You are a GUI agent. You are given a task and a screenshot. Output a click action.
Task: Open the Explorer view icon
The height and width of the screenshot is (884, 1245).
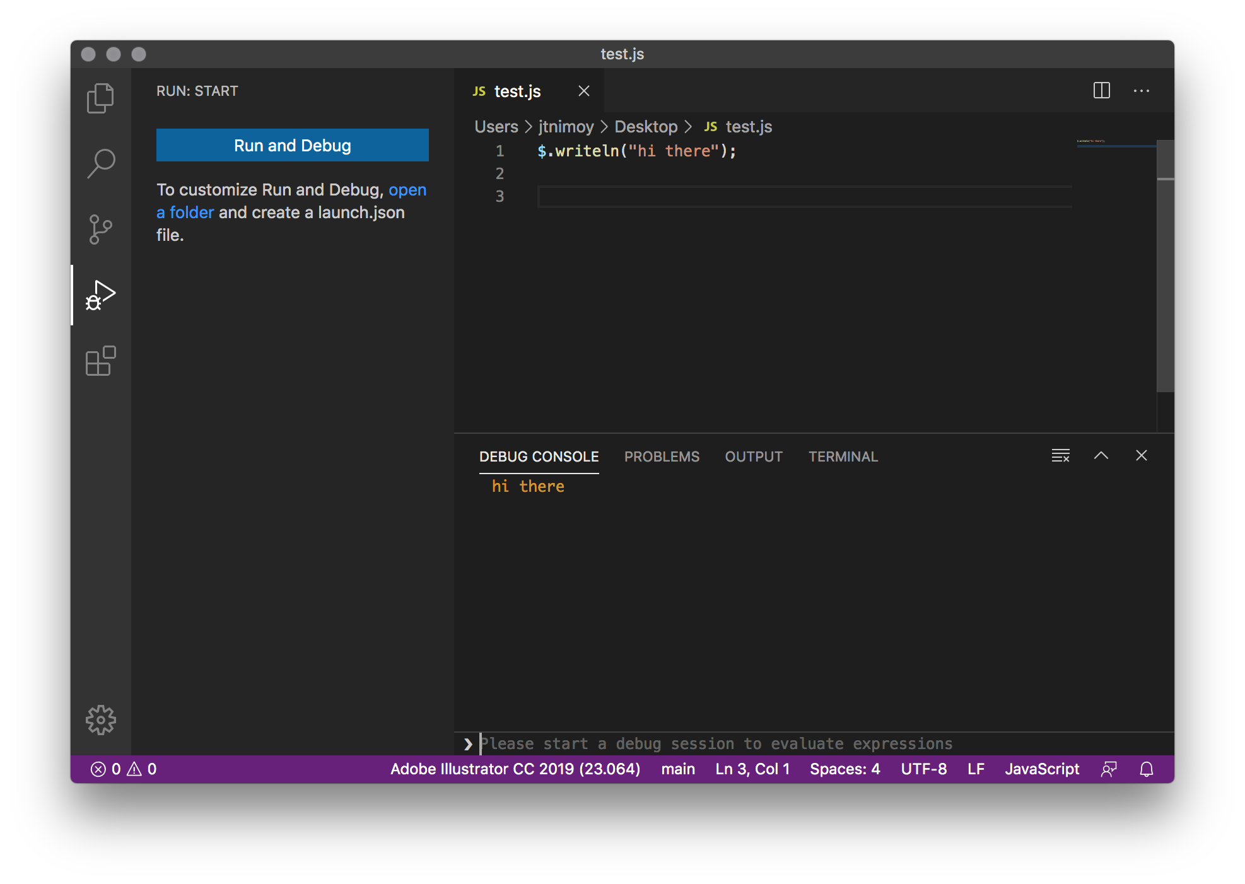click(100, 98)
